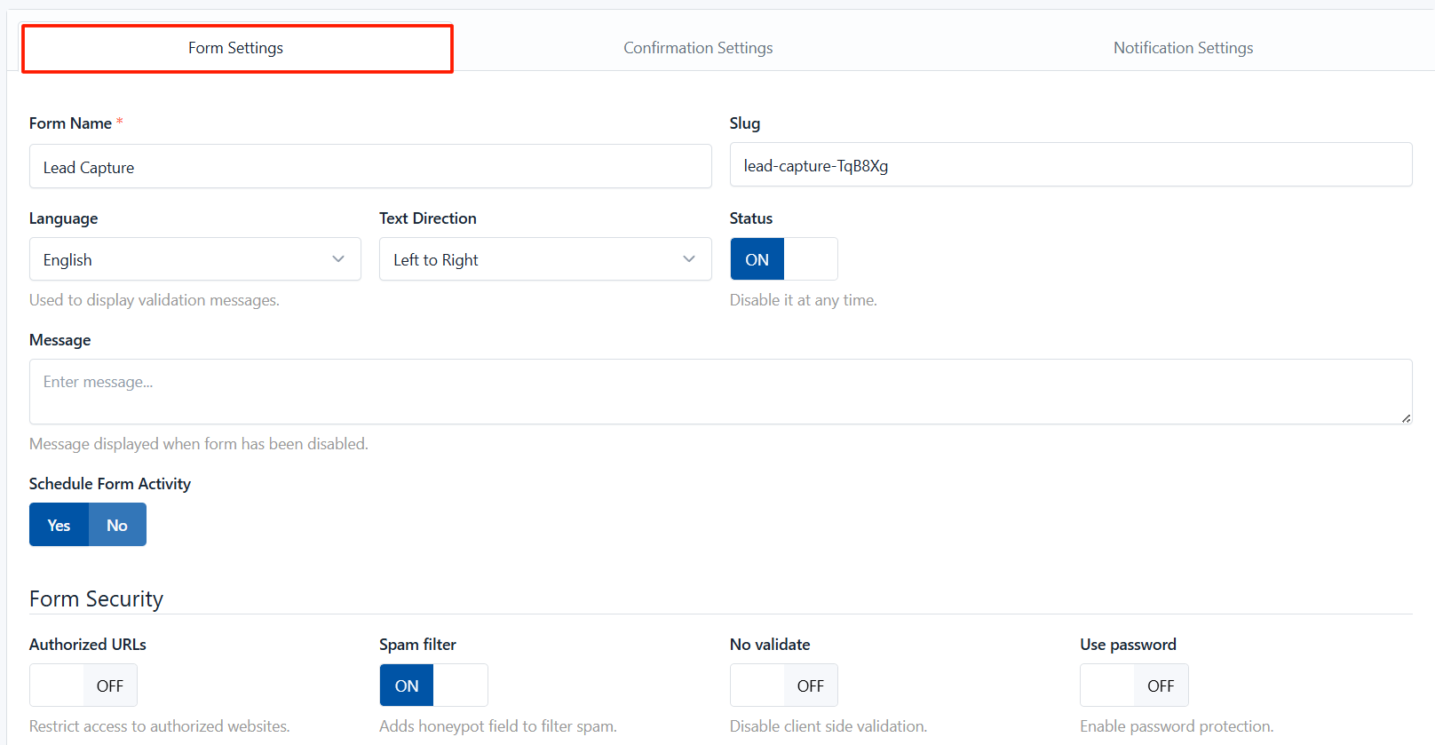Click the 'Schedule Form Activity' label
Viewport: 1435px width, 745px height.
(x=110, y=484)
